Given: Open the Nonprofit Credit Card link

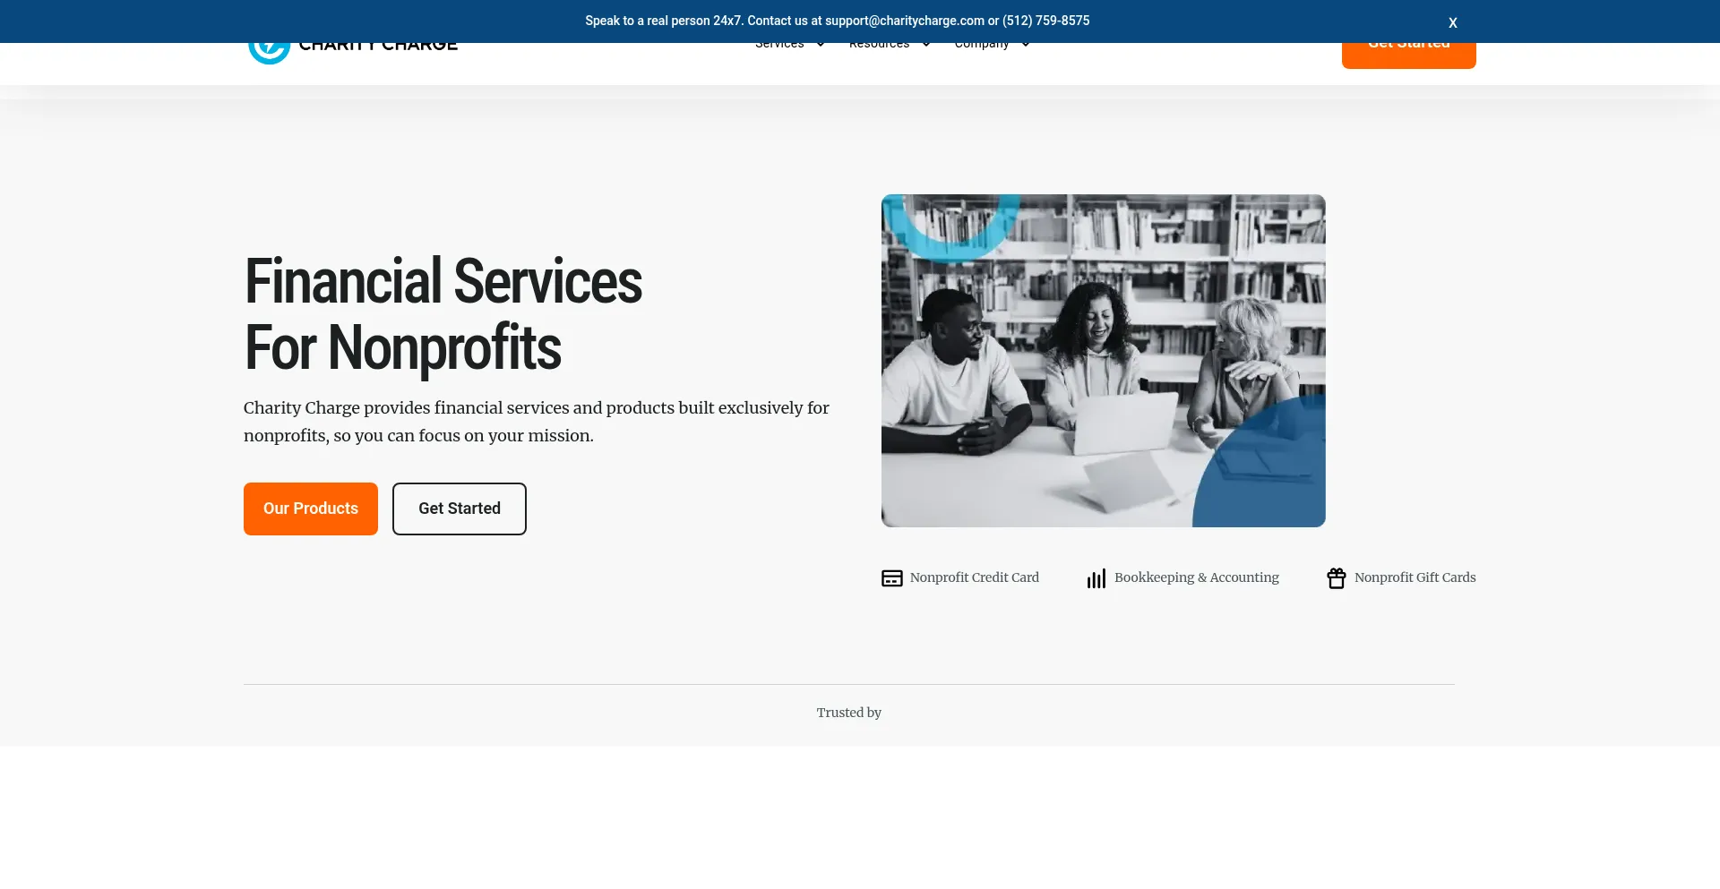Looking at the screenshot, I should click(974, 577).
